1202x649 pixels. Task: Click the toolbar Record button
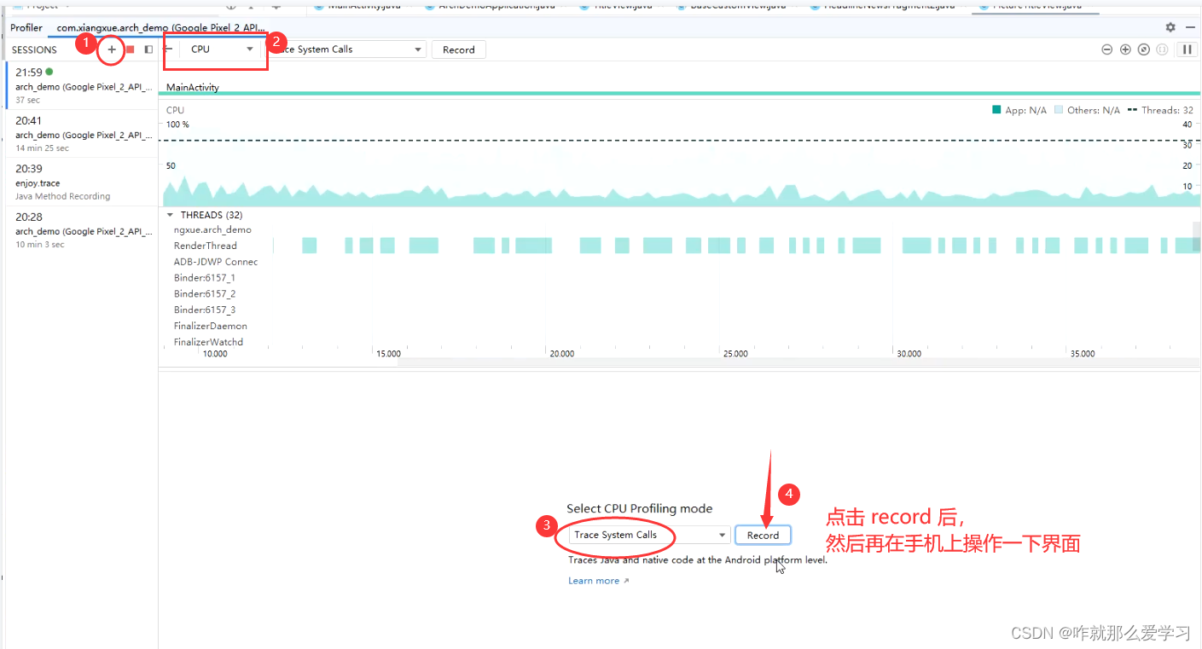459,49
